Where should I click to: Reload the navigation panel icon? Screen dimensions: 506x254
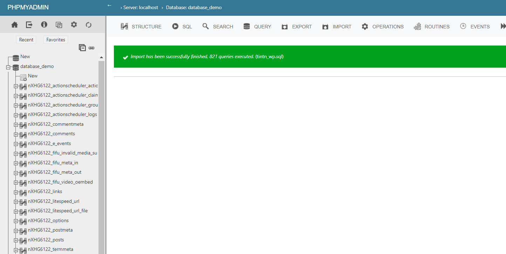tap(89, 25)
